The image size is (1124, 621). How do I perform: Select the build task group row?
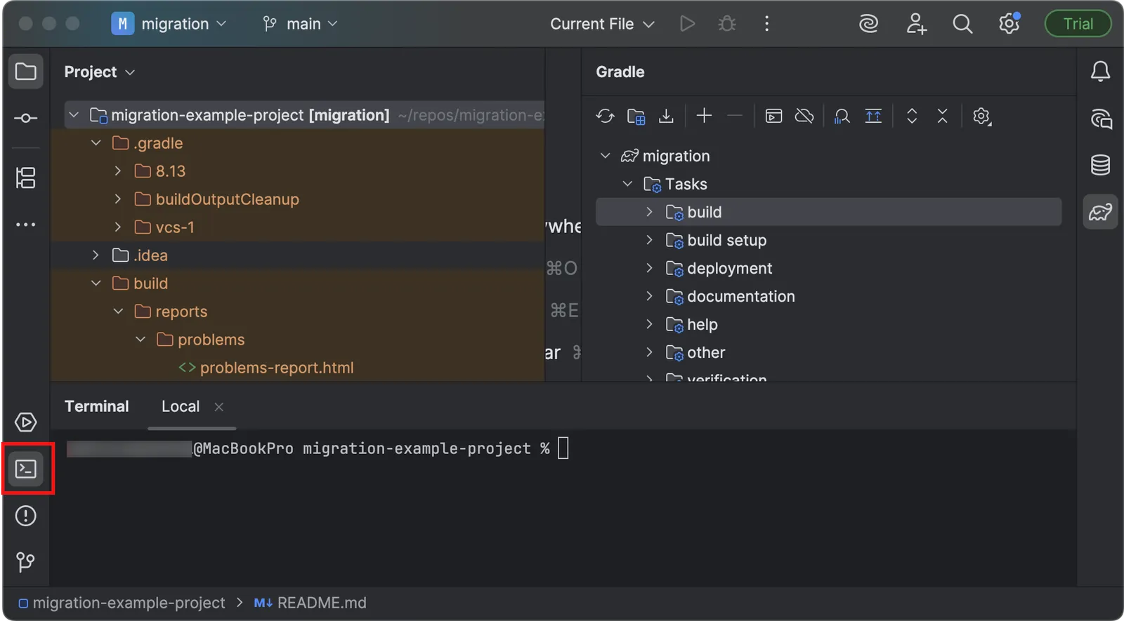828,212
